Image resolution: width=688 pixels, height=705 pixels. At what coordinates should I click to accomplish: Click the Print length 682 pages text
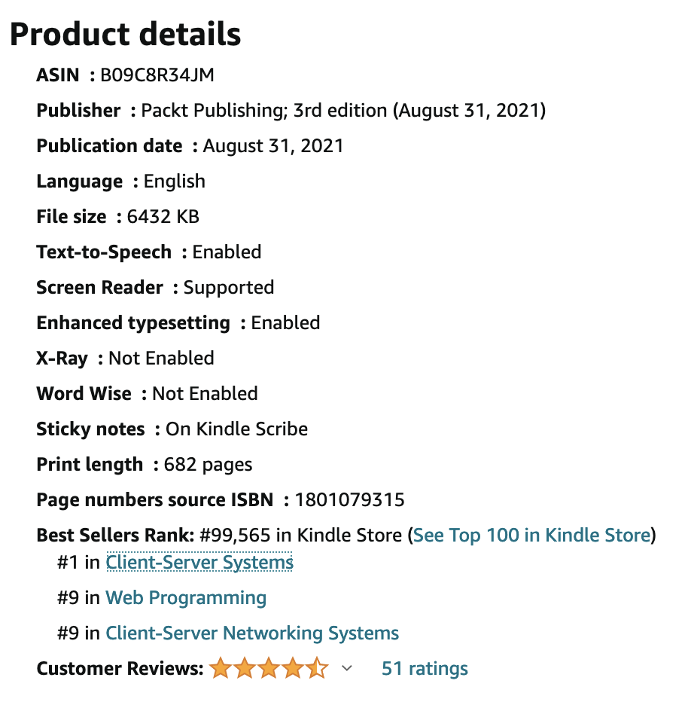(x=145, y=465)
